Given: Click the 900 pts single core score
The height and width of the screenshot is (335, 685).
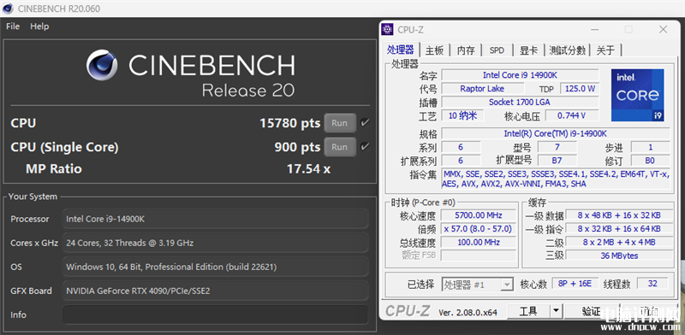Looking at the screenshot, I should [297, 147].
